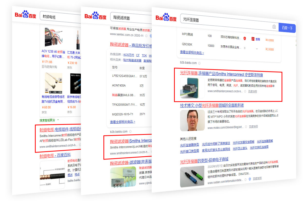
Task: Click the red shield badge in the MPO跳线 row
Action: 245,38
